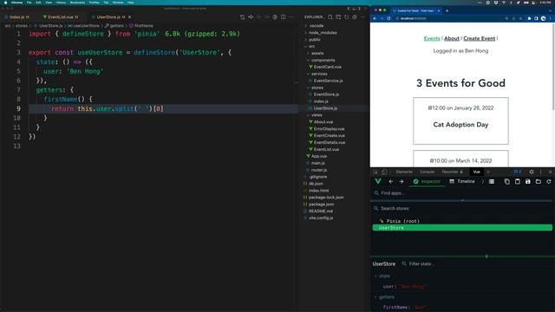Click the Events link on the webpage
Screen dimensions: 555x312
[432, 38]
